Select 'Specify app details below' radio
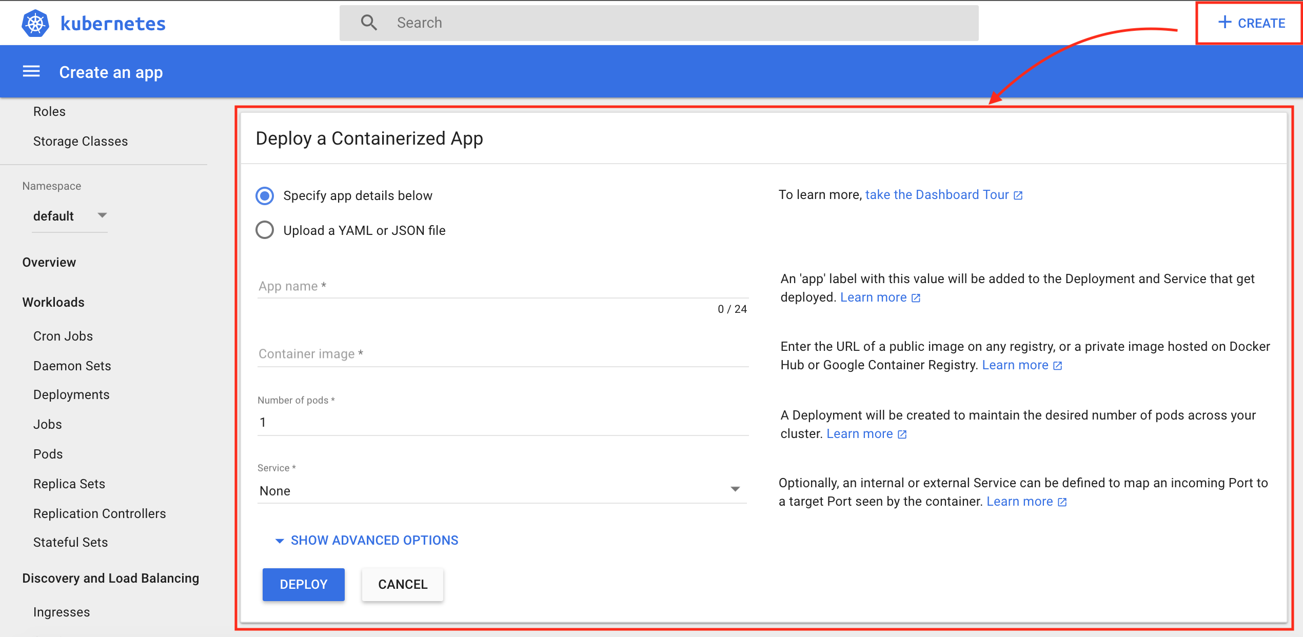Image resolution: width=1303 pixels, height=637 pixels. pos(265,195)
